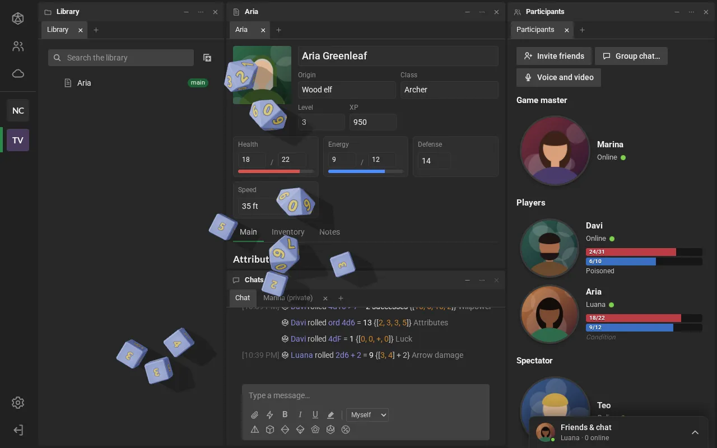Roll a d6 using the cube die icon

pyautogui.click(x=270, y=430)
